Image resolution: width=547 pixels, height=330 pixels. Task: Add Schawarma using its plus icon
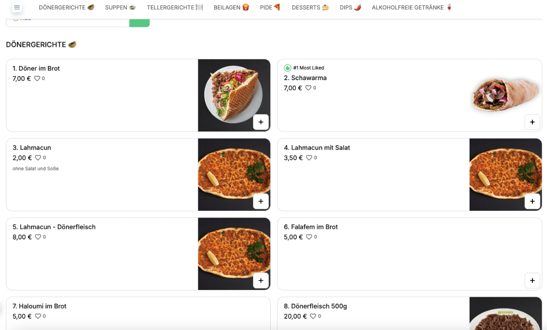[x=532, y=122]
